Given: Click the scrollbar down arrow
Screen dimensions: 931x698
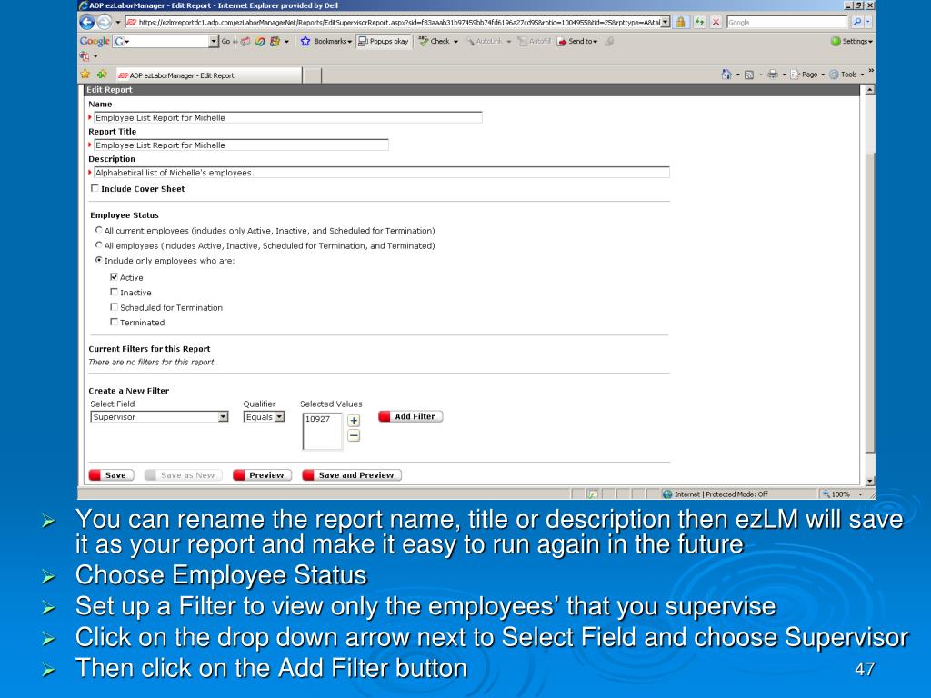Looking at the screenshot, I should (x=870, y=482).
